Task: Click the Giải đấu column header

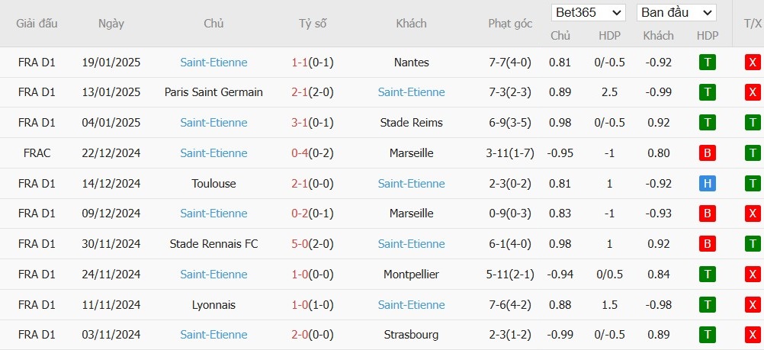Action: click(37, 24)
